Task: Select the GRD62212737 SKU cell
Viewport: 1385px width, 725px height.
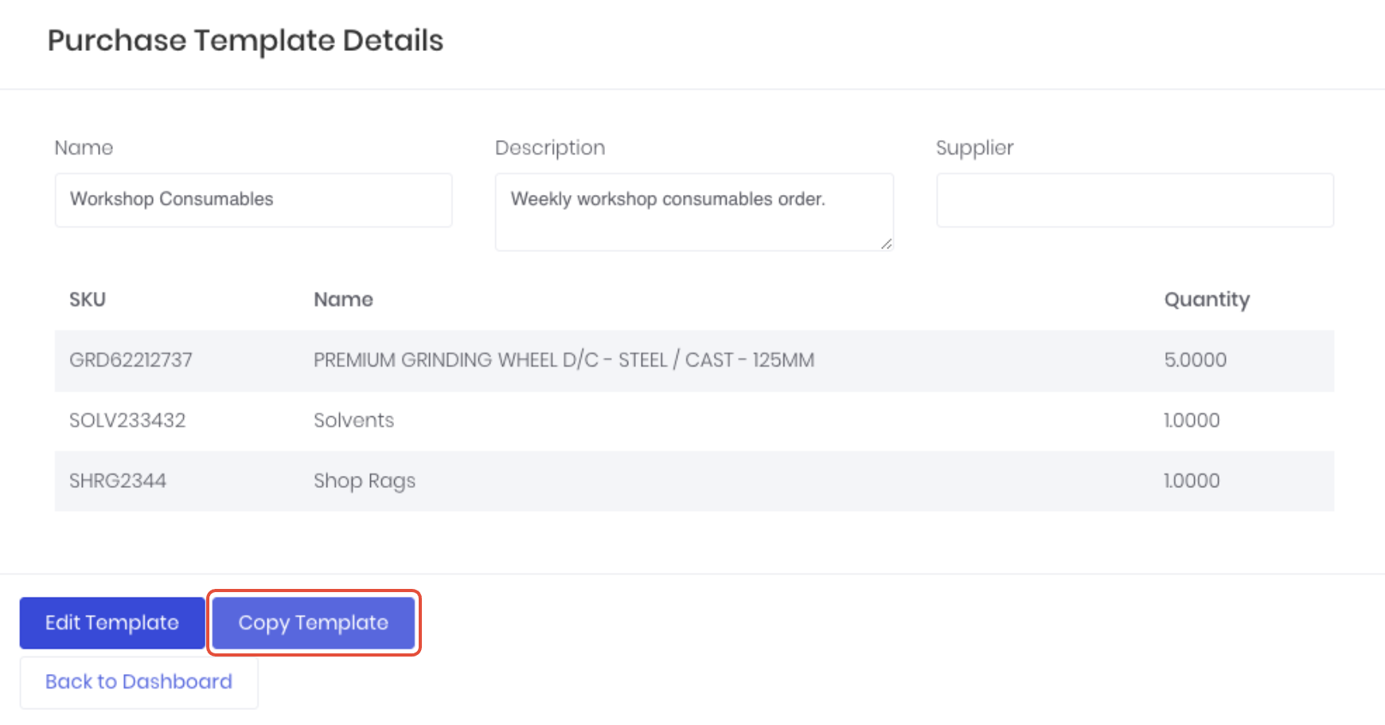Action: click(131, 360)
